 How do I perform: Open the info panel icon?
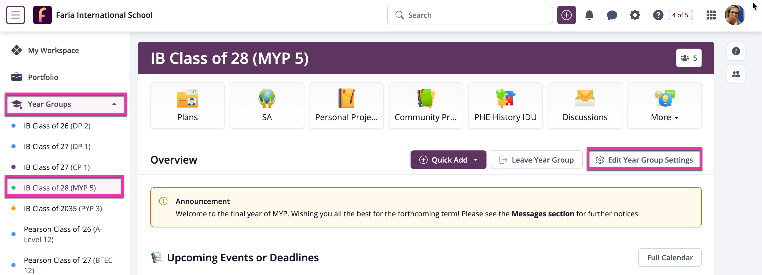[736, 51]
